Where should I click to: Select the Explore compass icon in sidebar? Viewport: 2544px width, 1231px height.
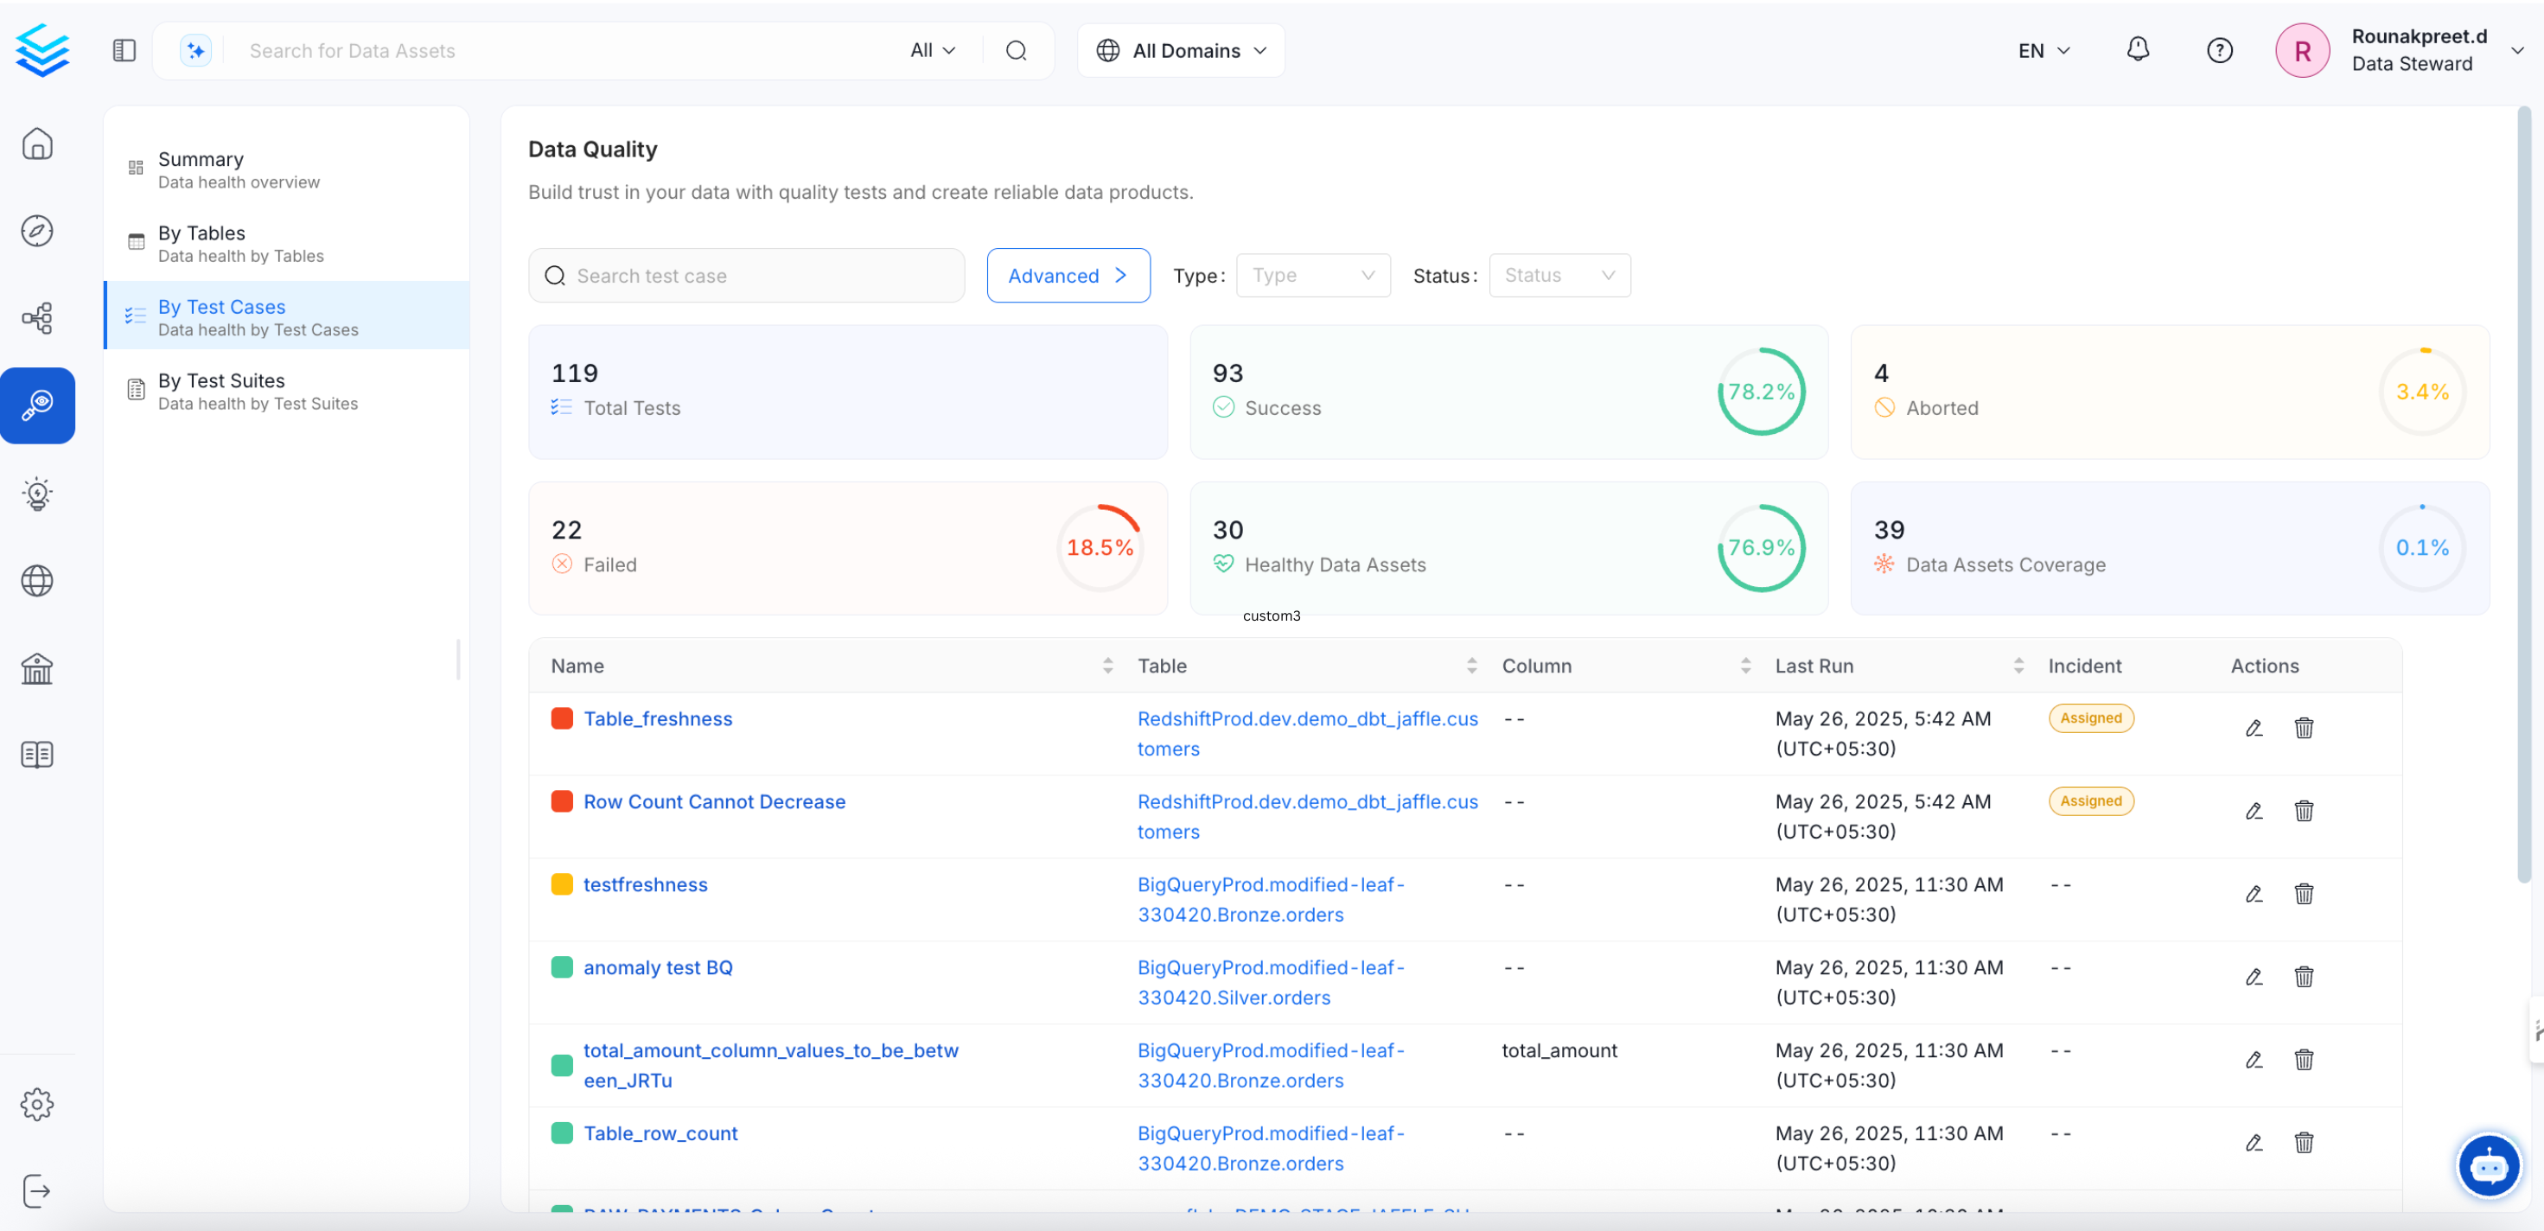point(37,230)
